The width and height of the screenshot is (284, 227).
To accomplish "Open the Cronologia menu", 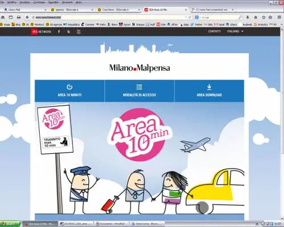I will (39, 2).
